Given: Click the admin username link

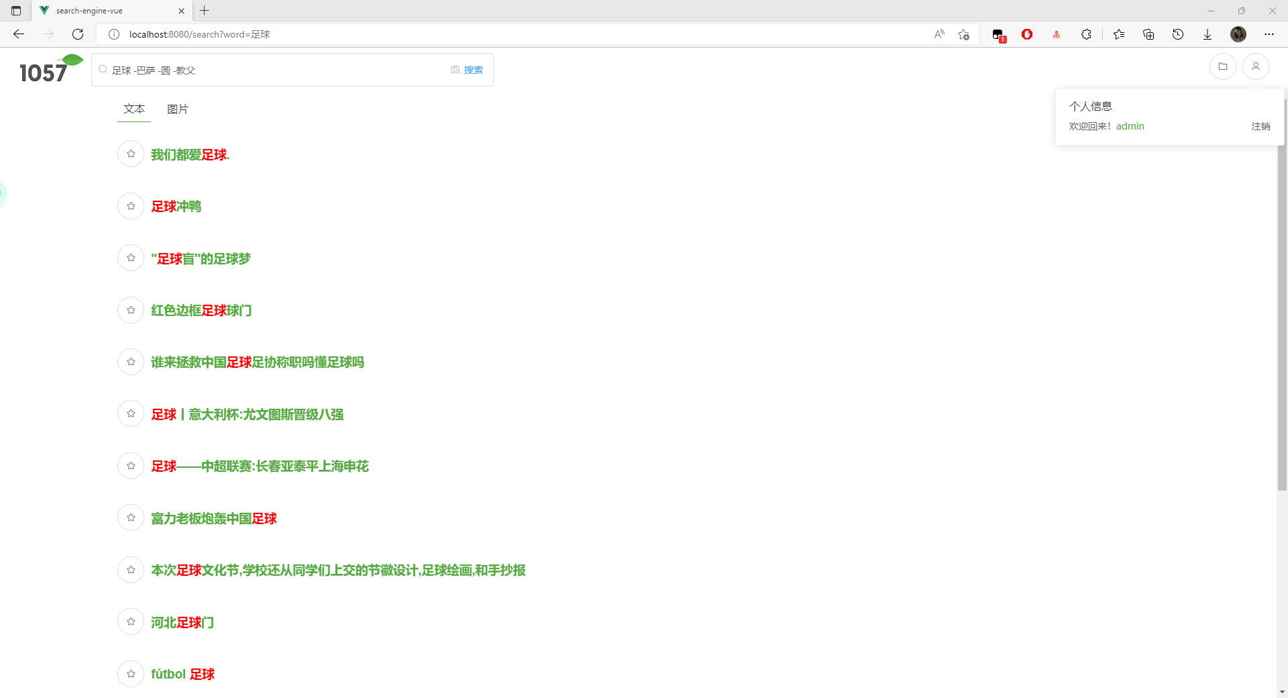Looking at the screenshot, I should tap(1130, 126).
